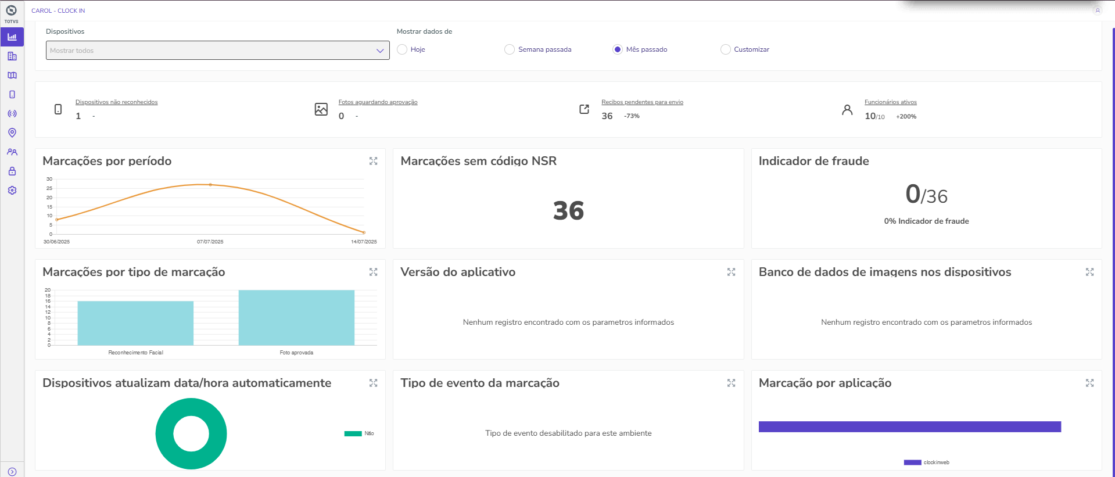Select the Mês passado radio option

(618, 49)
